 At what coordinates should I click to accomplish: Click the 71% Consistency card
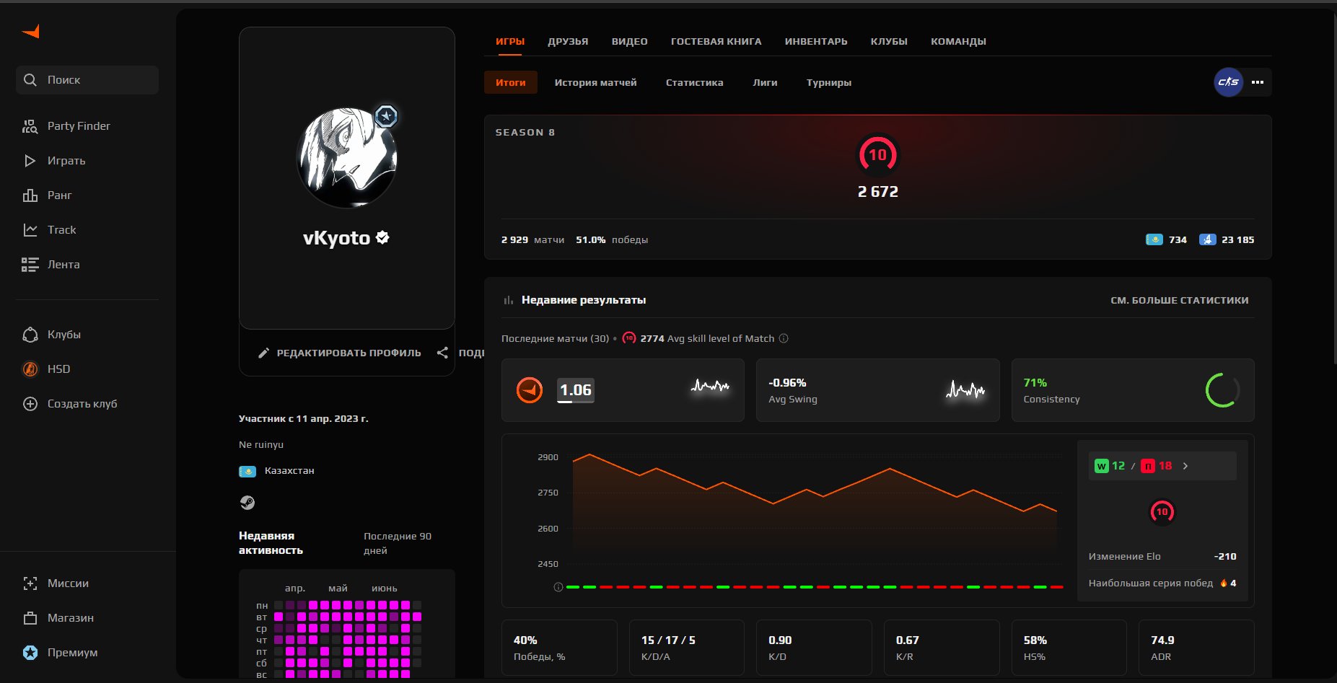coord(1133,390)
